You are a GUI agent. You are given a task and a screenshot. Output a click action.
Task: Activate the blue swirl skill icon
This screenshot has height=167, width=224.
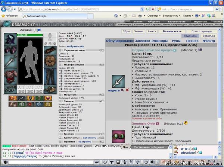(x=39, y=104)
